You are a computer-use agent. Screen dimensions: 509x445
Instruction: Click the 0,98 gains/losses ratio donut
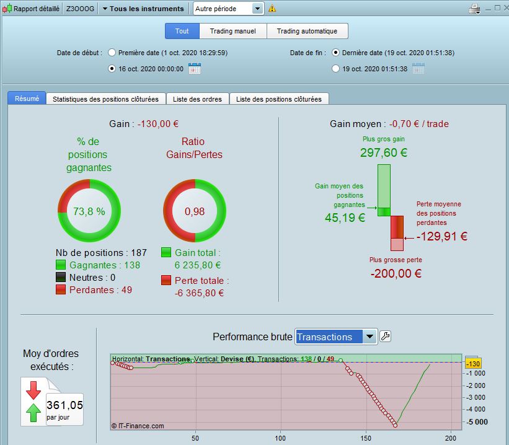(195, 210)
